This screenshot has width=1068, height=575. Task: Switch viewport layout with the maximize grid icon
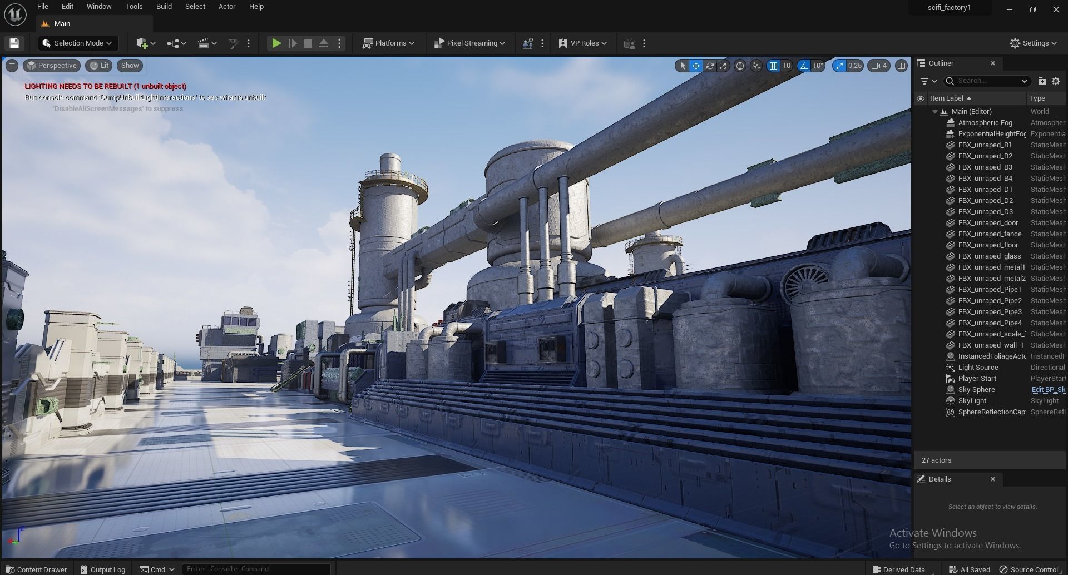tap(901, 66)
